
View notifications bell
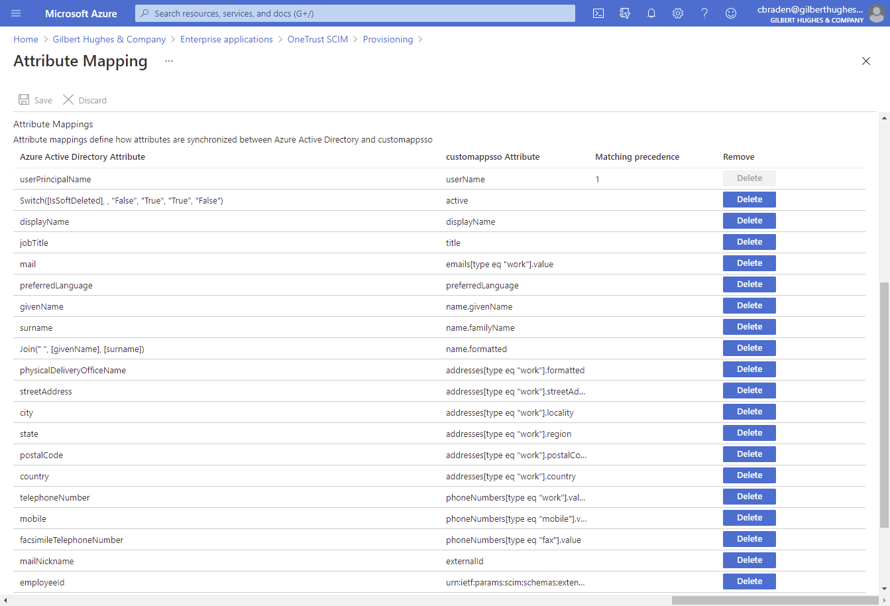651,13
